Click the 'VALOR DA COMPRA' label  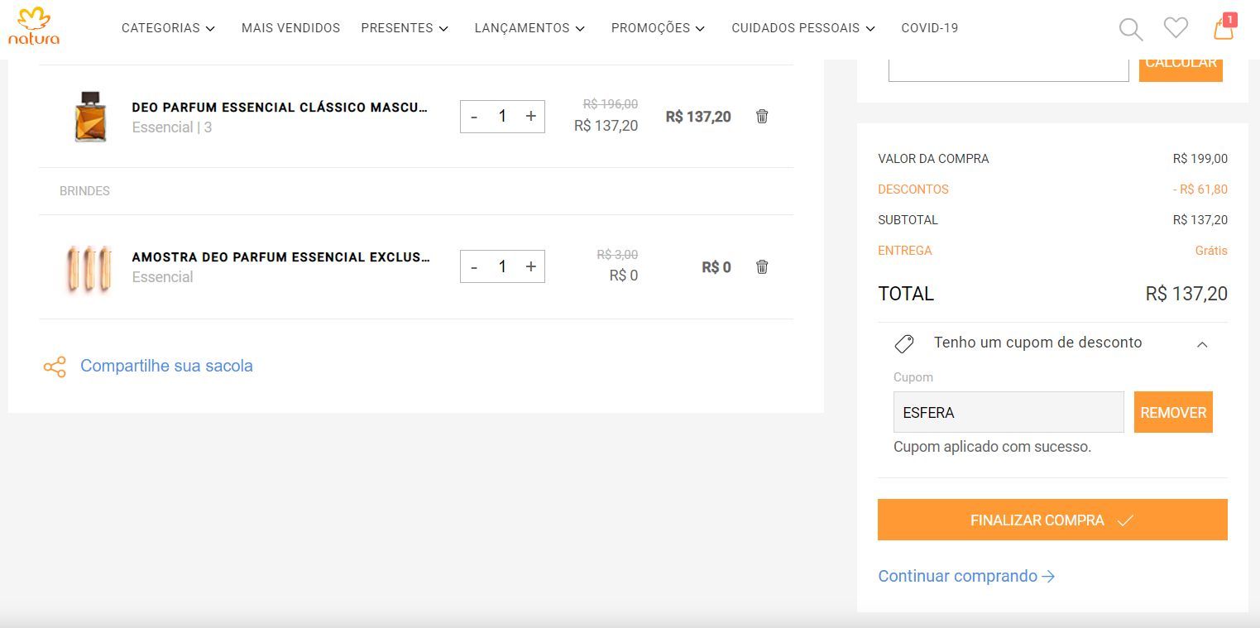933,159
